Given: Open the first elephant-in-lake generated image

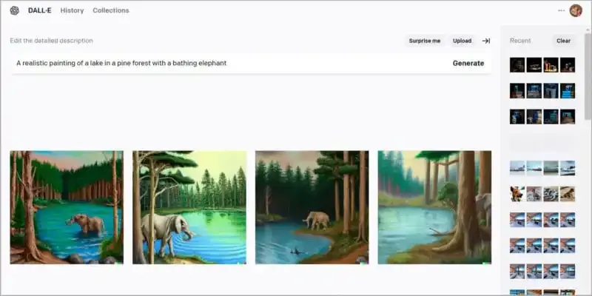Looking at the screenshot, I should (67, 207).
